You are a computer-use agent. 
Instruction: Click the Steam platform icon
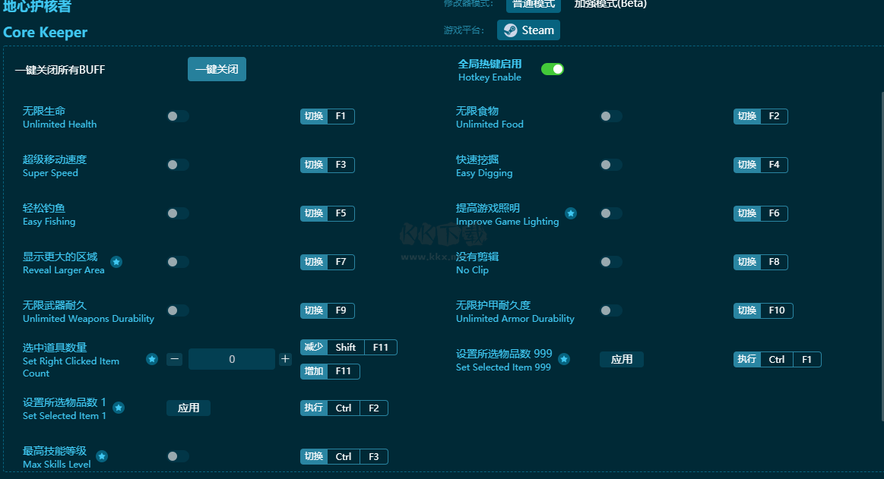coord(510,30)
